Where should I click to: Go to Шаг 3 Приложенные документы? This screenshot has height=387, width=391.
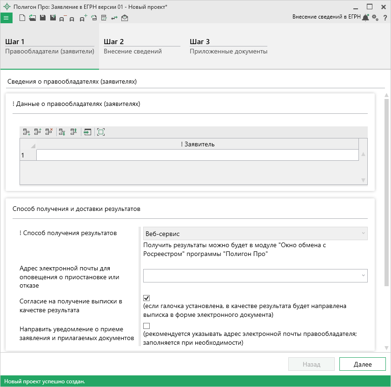(x=228, y=46)
